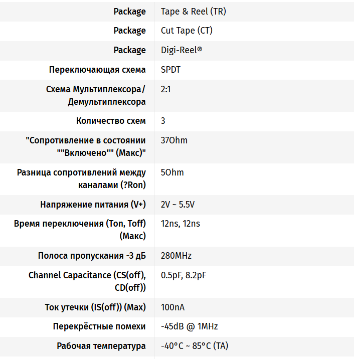This screenshot has width=354, height=359.
Task: Click the 'Переключающая схема' label
Action: 97,70
